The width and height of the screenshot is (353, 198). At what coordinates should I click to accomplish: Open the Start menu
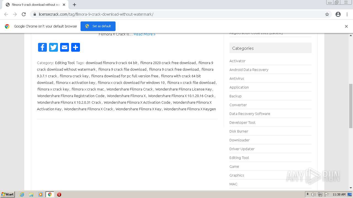coord(7,194)
